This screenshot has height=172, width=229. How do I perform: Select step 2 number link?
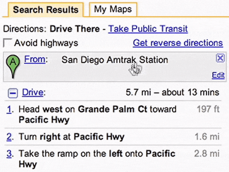click(x=9, y=137)
